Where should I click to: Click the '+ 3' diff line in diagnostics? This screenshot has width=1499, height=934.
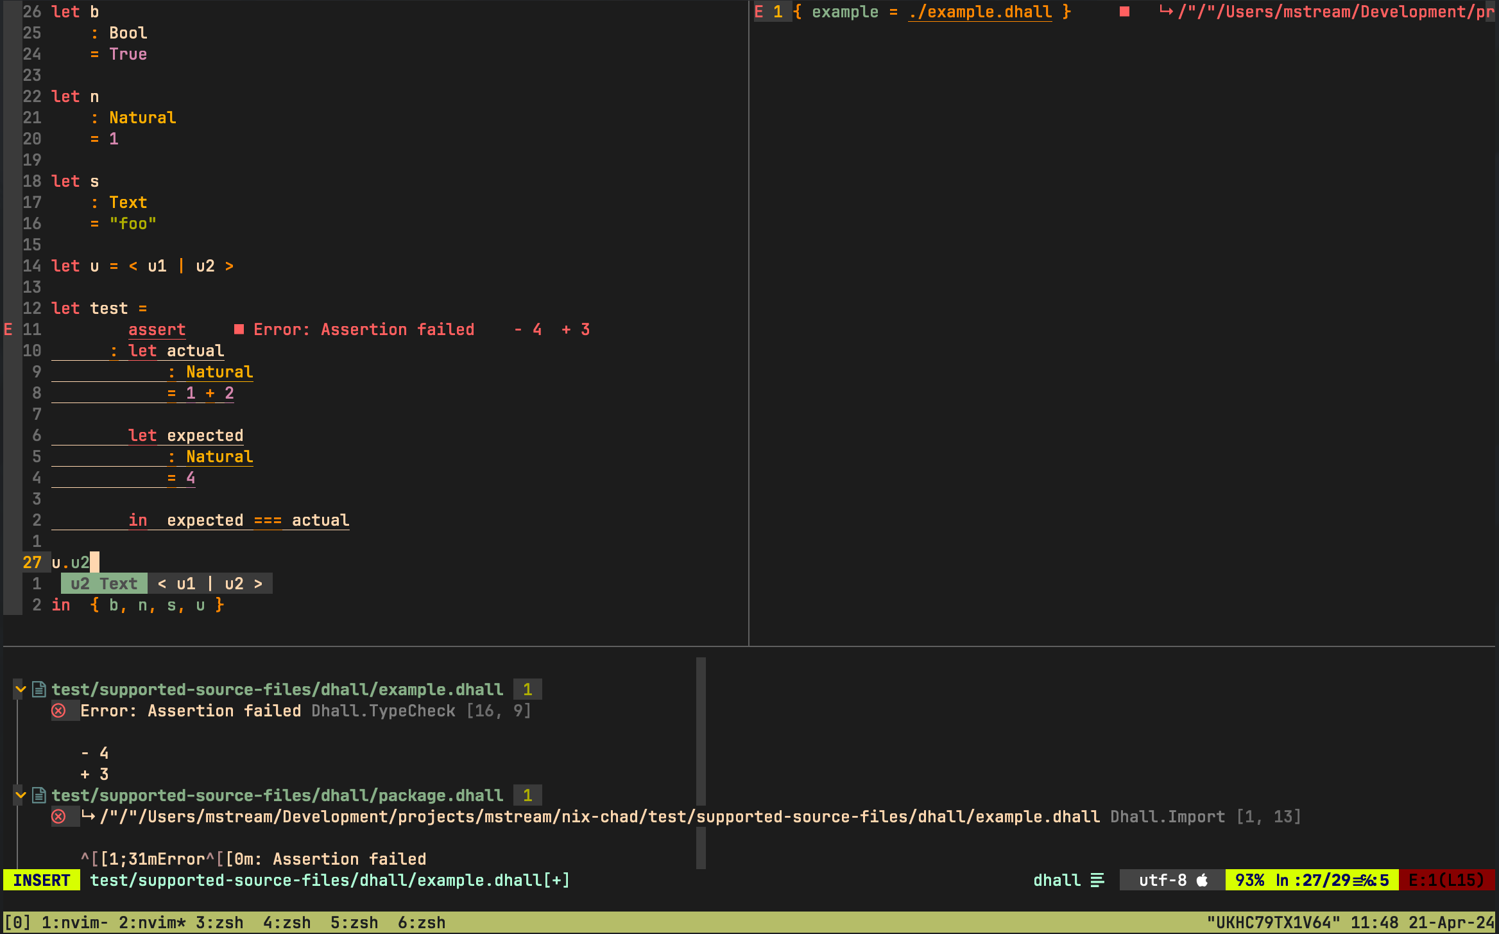(x=94, y=774)
